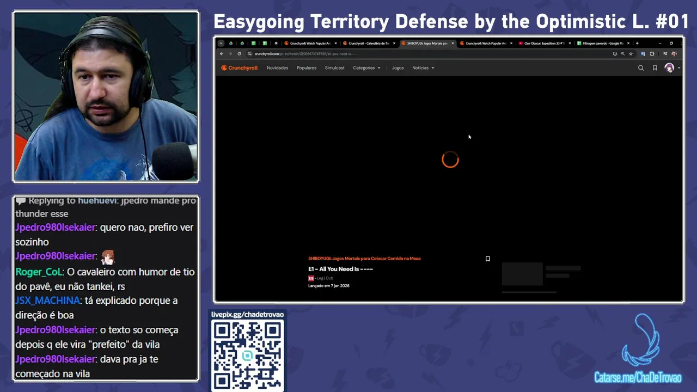
Task: Close the SHIBOYUGI Jogos Mortais tab
Action: [453, 43]
